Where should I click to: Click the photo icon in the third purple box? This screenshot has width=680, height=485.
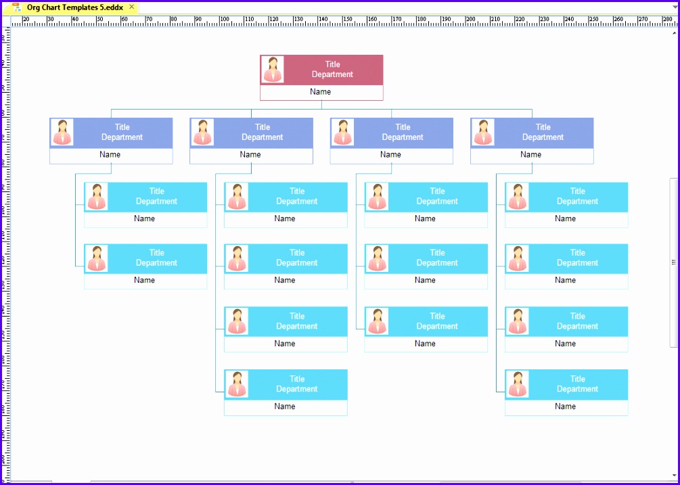[343, 133]
